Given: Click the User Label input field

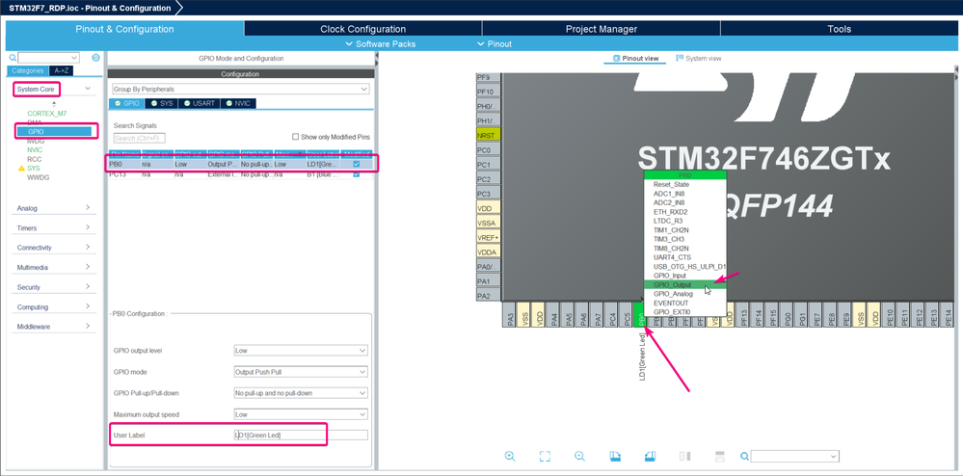Looking at the screenshot, I should coord(301,435).
